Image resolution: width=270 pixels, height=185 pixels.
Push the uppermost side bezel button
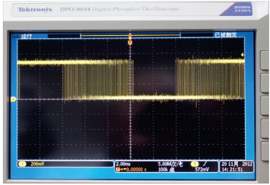[265, 60]
